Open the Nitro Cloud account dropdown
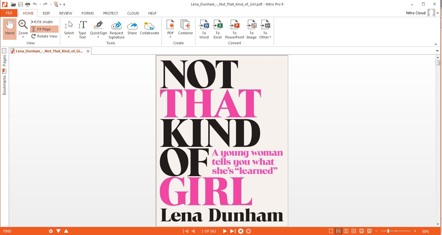This screenshot has height=235, width=442. (438, 13)
